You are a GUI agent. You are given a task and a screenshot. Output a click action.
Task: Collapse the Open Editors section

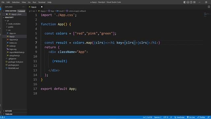[x=11, y=11]
